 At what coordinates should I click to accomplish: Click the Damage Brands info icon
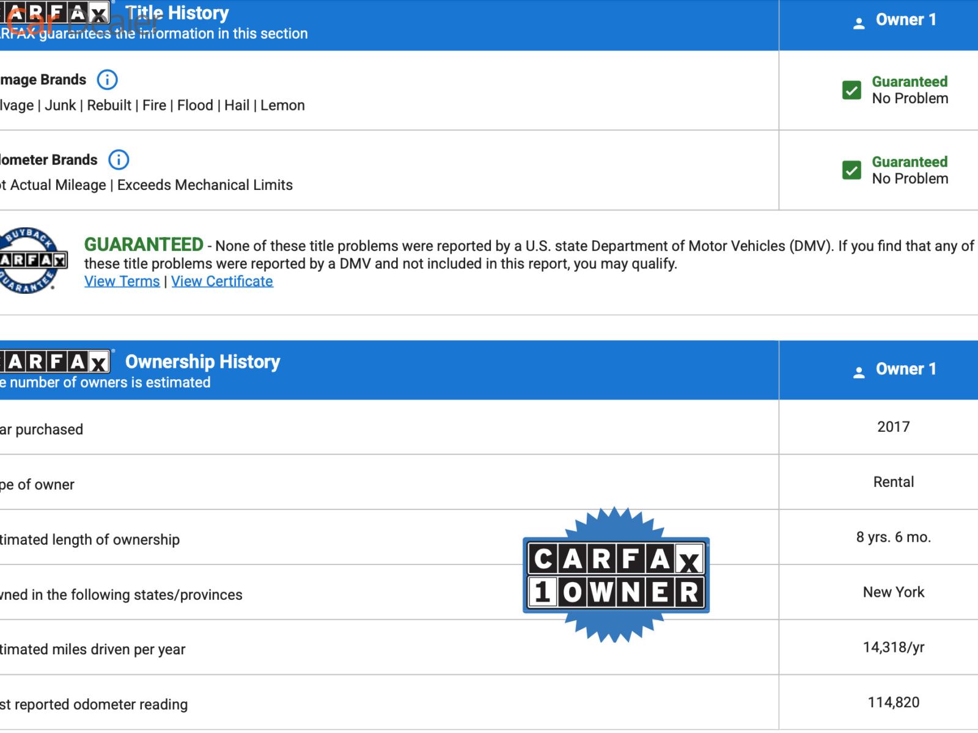pyautogui.click(x=107, y=80)
